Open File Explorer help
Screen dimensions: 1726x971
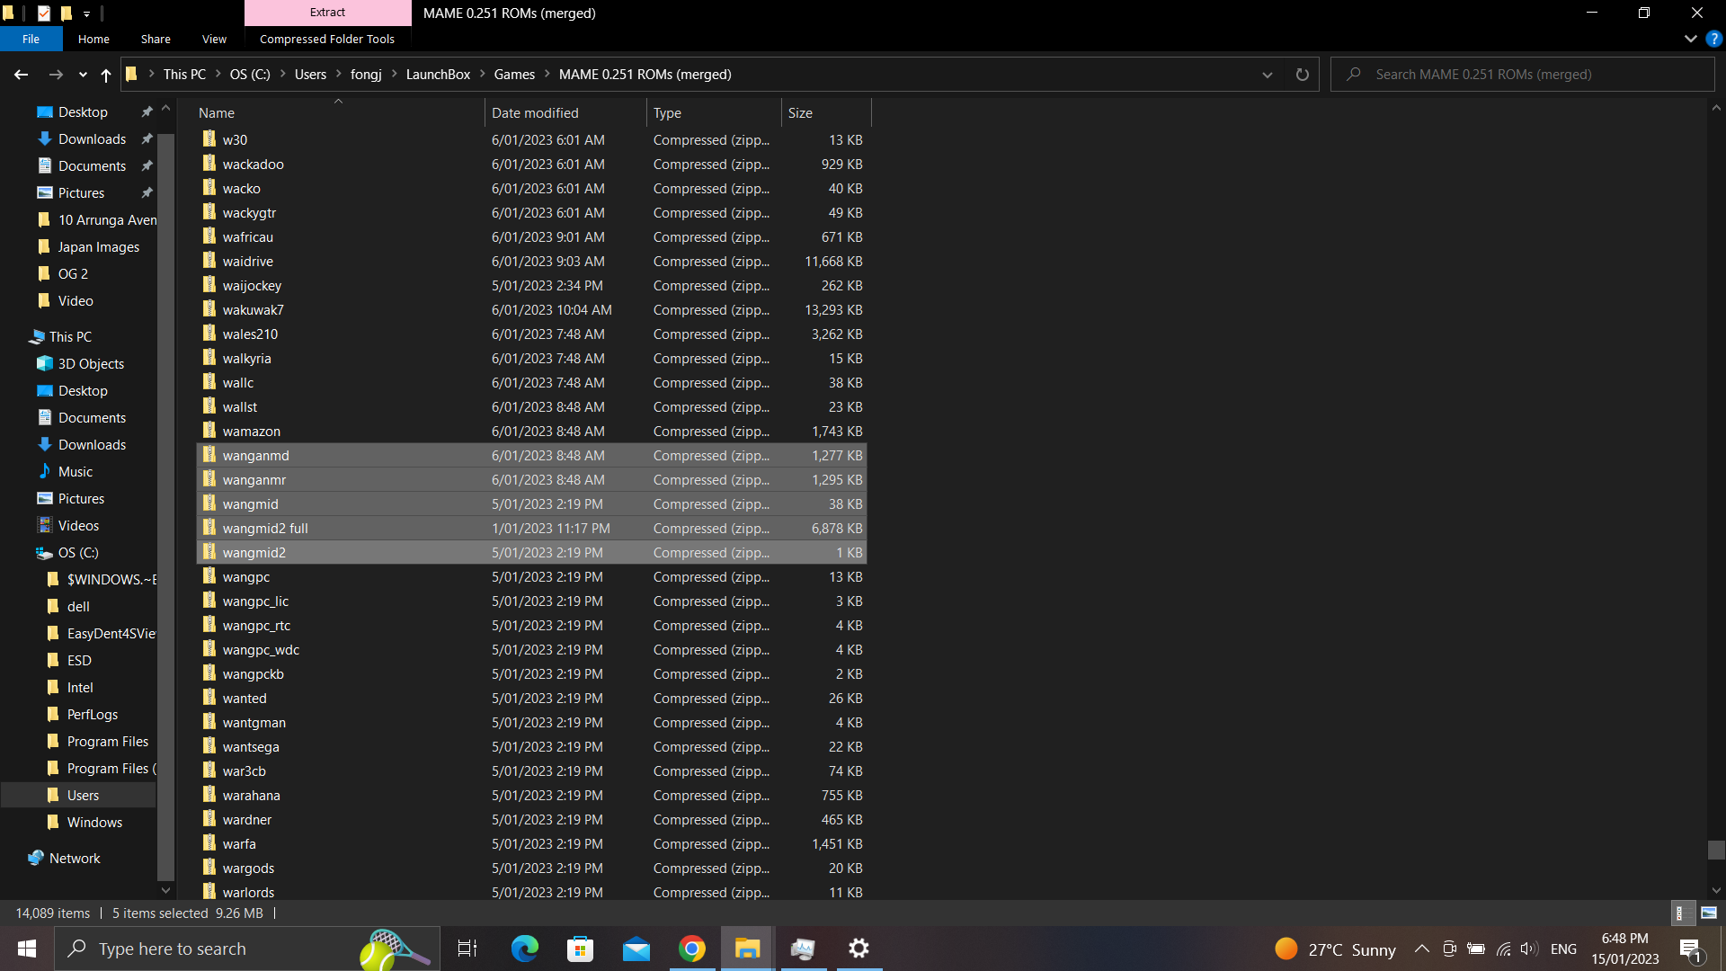[x=1713, y=39]
